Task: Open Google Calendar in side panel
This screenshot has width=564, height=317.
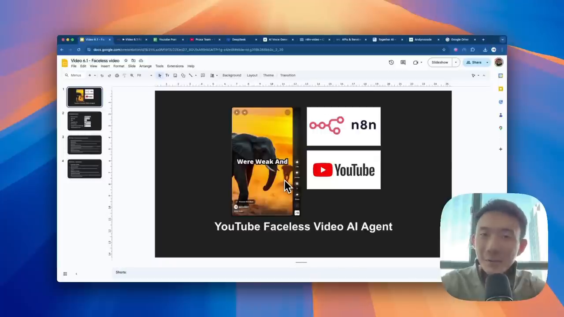Action: (x=501, y=76)
